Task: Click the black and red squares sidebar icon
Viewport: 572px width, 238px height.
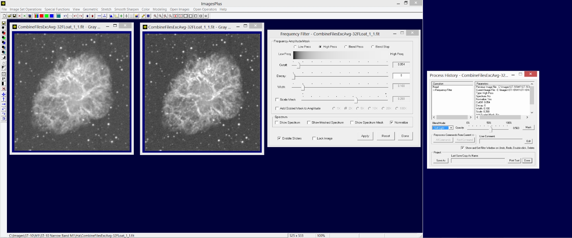Action: click(x=4, y=33)
